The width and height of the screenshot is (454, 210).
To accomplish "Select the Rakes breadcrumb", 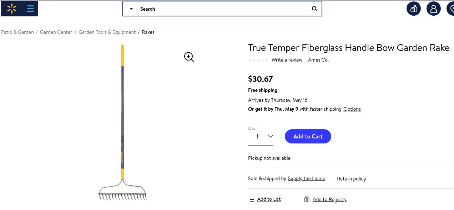I will (148, 32).
